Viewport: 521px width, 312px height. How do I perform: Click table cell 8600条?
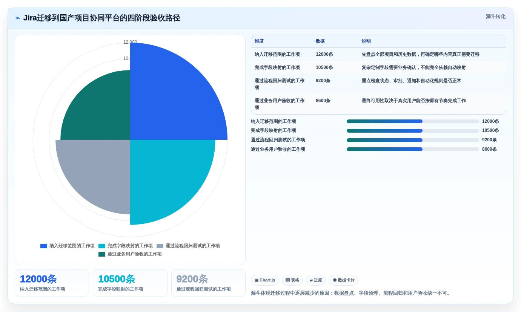[323, 101]
